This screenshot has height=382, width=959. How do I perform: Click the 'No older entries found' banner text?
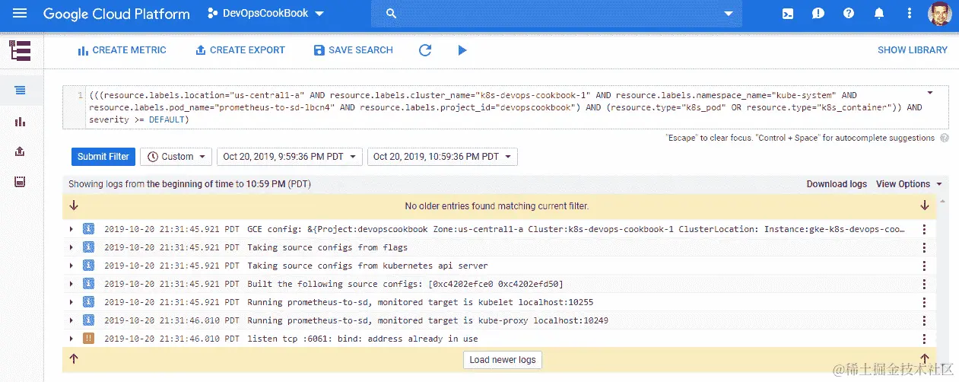pyautogui.click(x=497, y=205)
